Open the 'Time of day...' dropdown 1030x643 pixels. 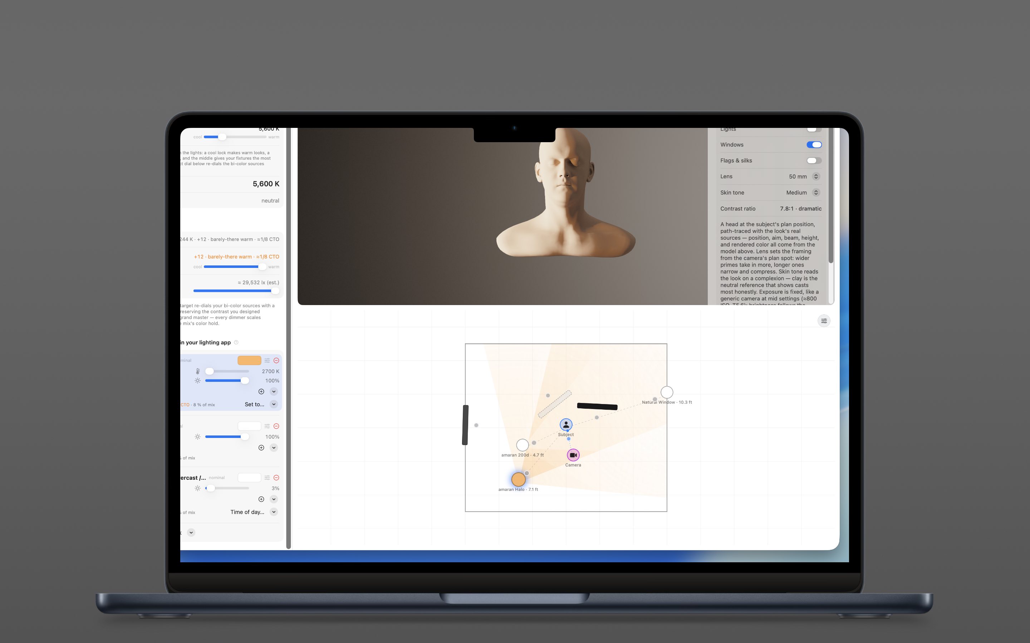point(254,512)
